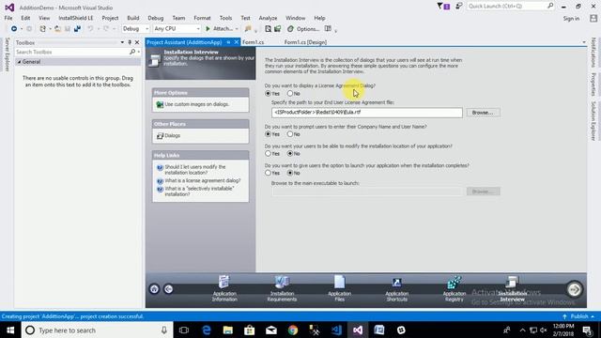Open the Any CPU platform dropdown

pos(177,29)
